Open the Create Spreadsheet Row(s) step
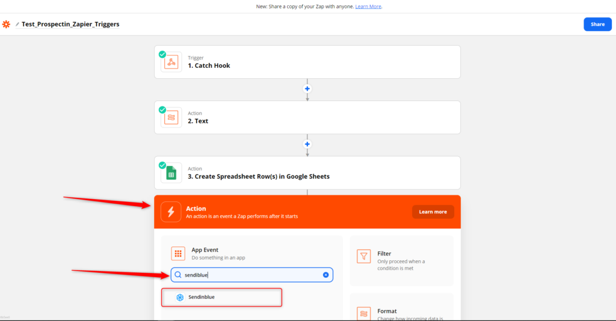Image resolution: width=616 pixels, height=321 pixels. (x=307, y=173)
